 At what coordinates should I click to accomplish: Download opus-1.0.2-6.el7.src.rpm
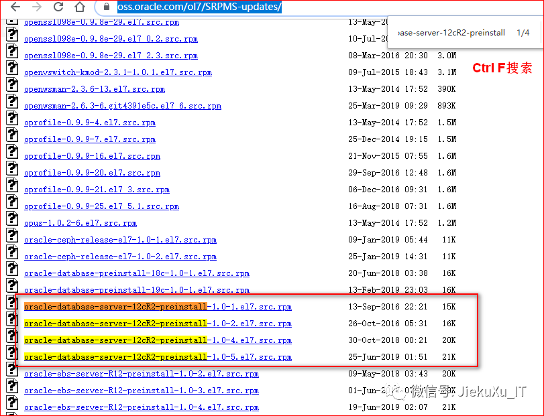tap(80, 223)
